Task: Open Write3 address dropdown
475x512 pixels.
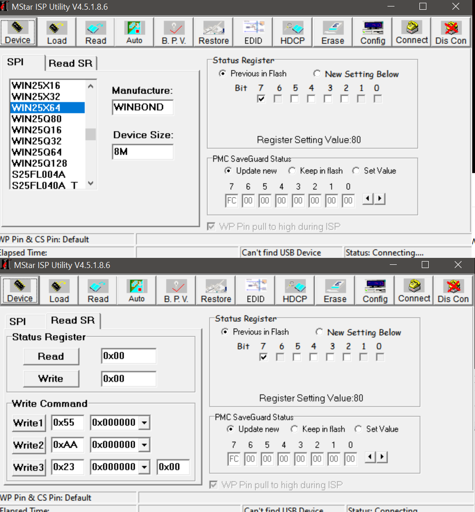Action: tap(144, 467)
